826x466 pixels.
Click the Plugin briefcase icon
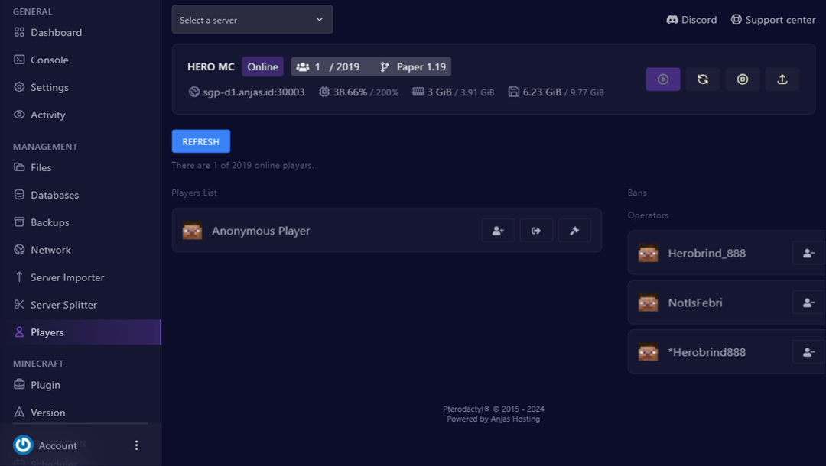[19, 384]
